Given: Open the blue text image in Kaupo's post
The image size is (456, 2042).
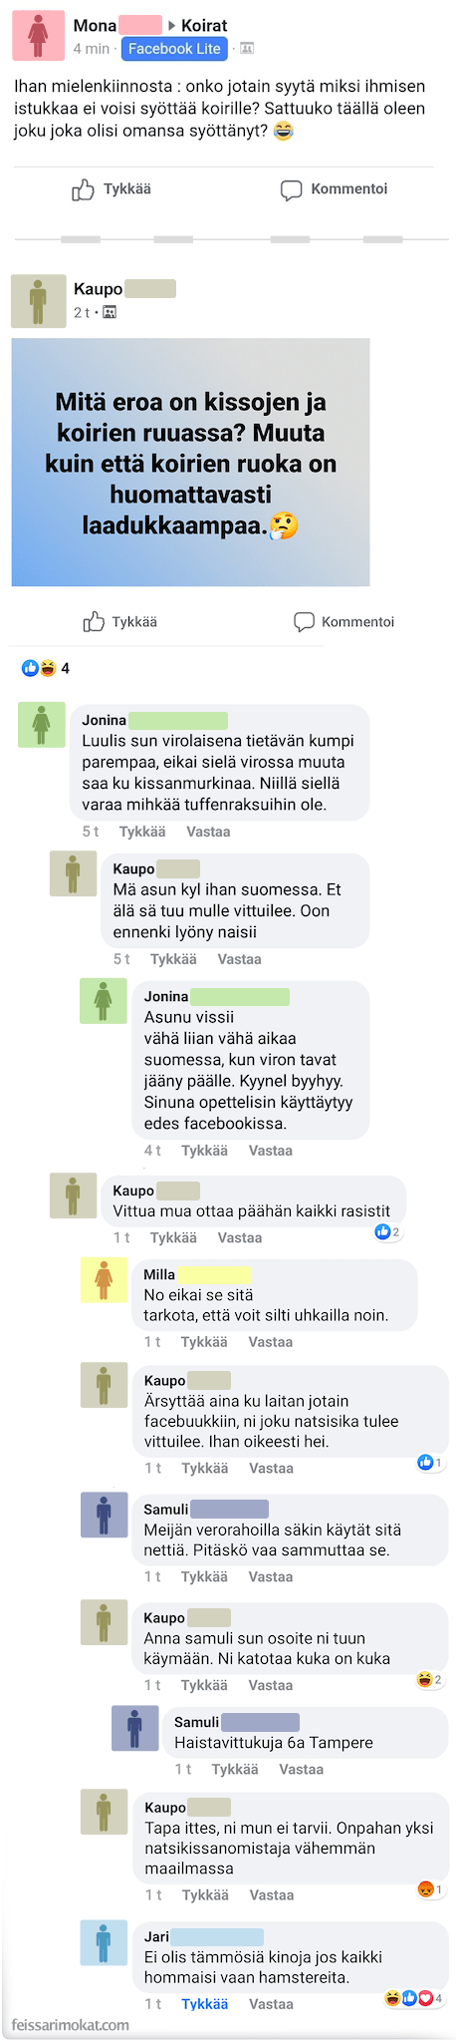Looking at the screenshot, I should (190, 462).
